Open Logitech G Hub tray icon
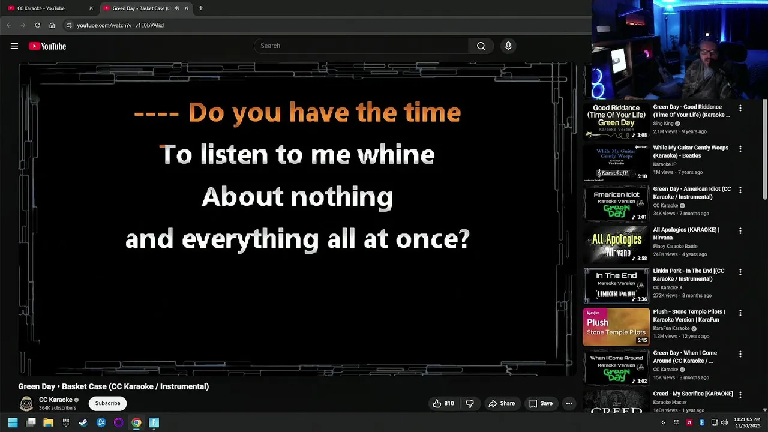This screenshot has width=768, height=432. (664, 422)
